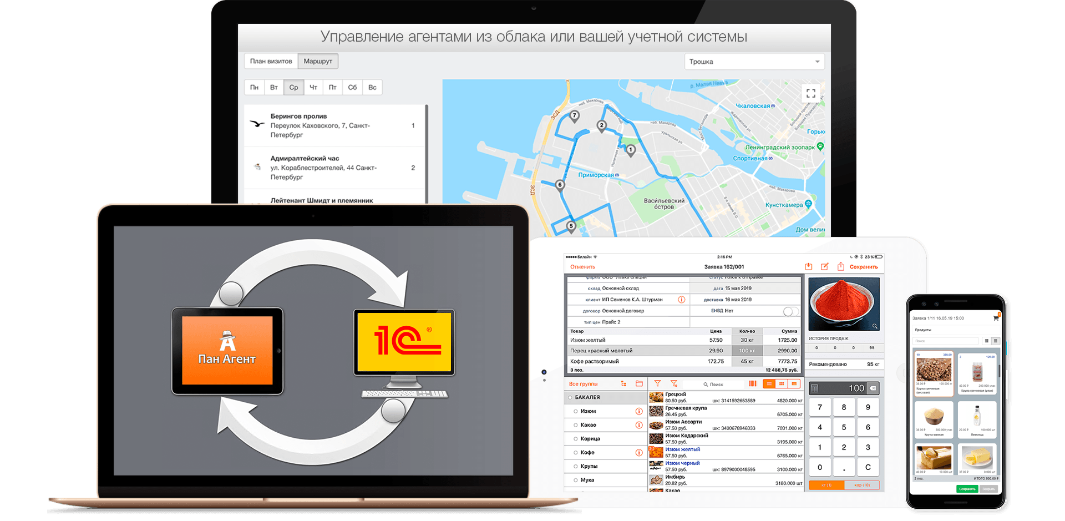Select the Какао group radio button
Screen dimensions: 1065x521
click(x=576, y=425)
